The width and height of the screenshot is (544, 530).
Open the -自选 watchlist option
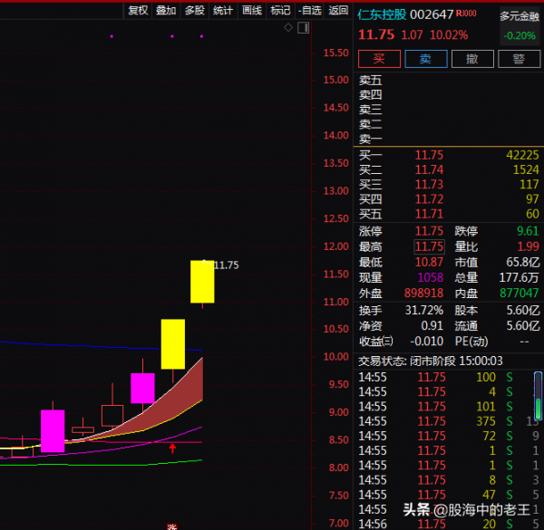click(310, 10)
